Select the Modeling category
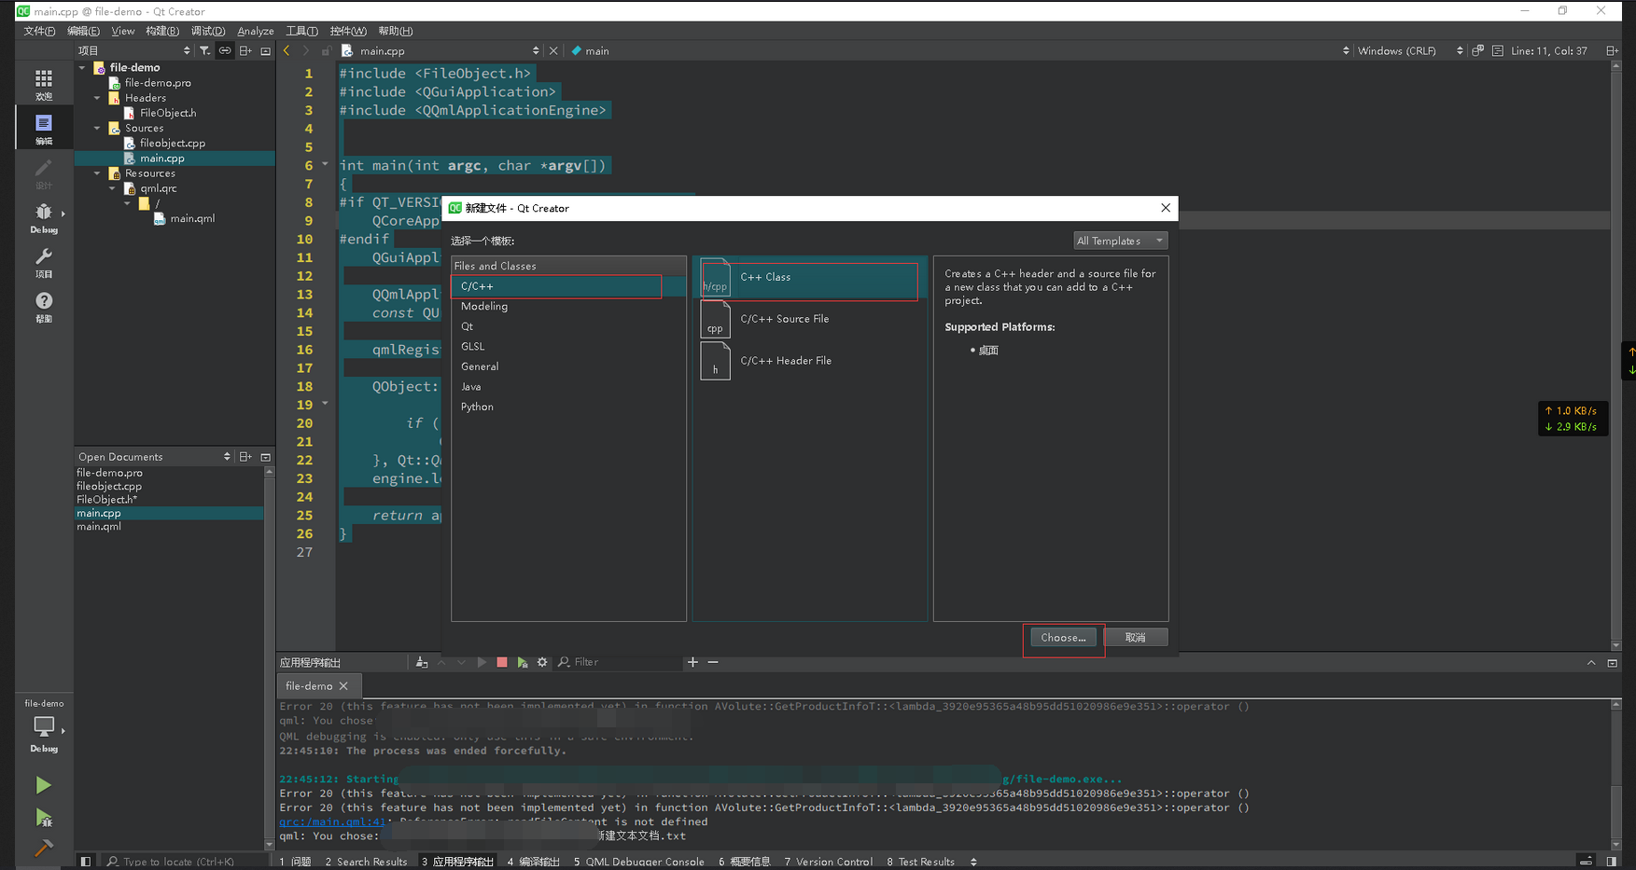The image size is (1636, 870). [484, 306]
